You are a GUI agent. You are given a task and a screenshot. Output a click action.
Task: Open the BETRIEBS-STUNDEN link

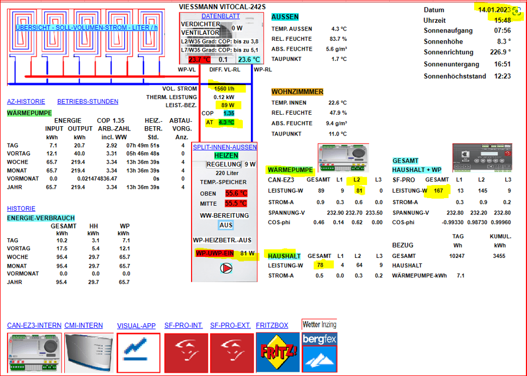(88, 101)
